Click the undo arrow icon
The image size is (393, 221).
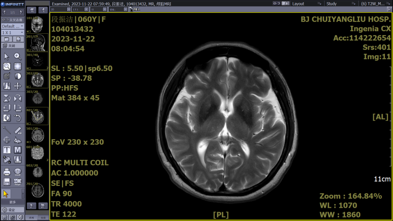coord(18,118)
